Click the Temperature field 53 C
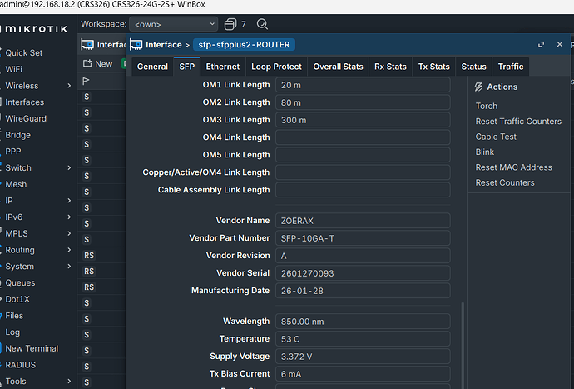 (x=363, y=339)
